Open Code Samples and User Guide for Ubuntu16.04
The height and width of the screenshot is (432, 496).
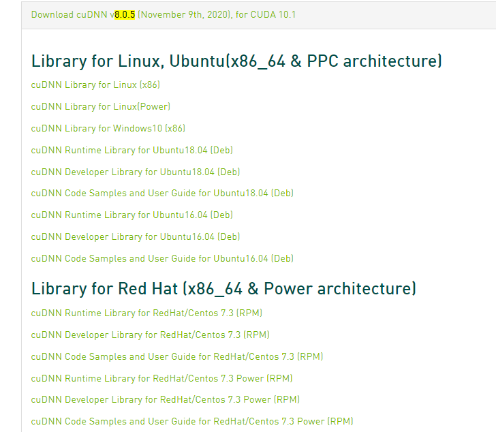(162, 259)
